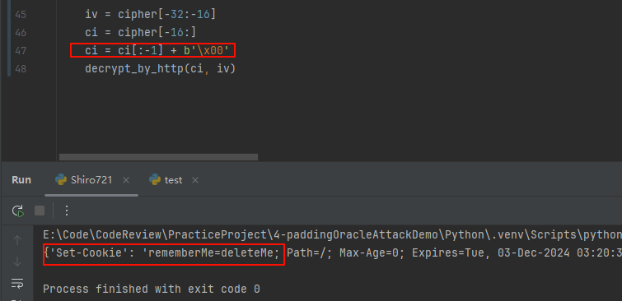This screenshot has width=622, height=301.
Task: Jump up the stack trace
Action: pyautogui.click(x=17, y=240)
